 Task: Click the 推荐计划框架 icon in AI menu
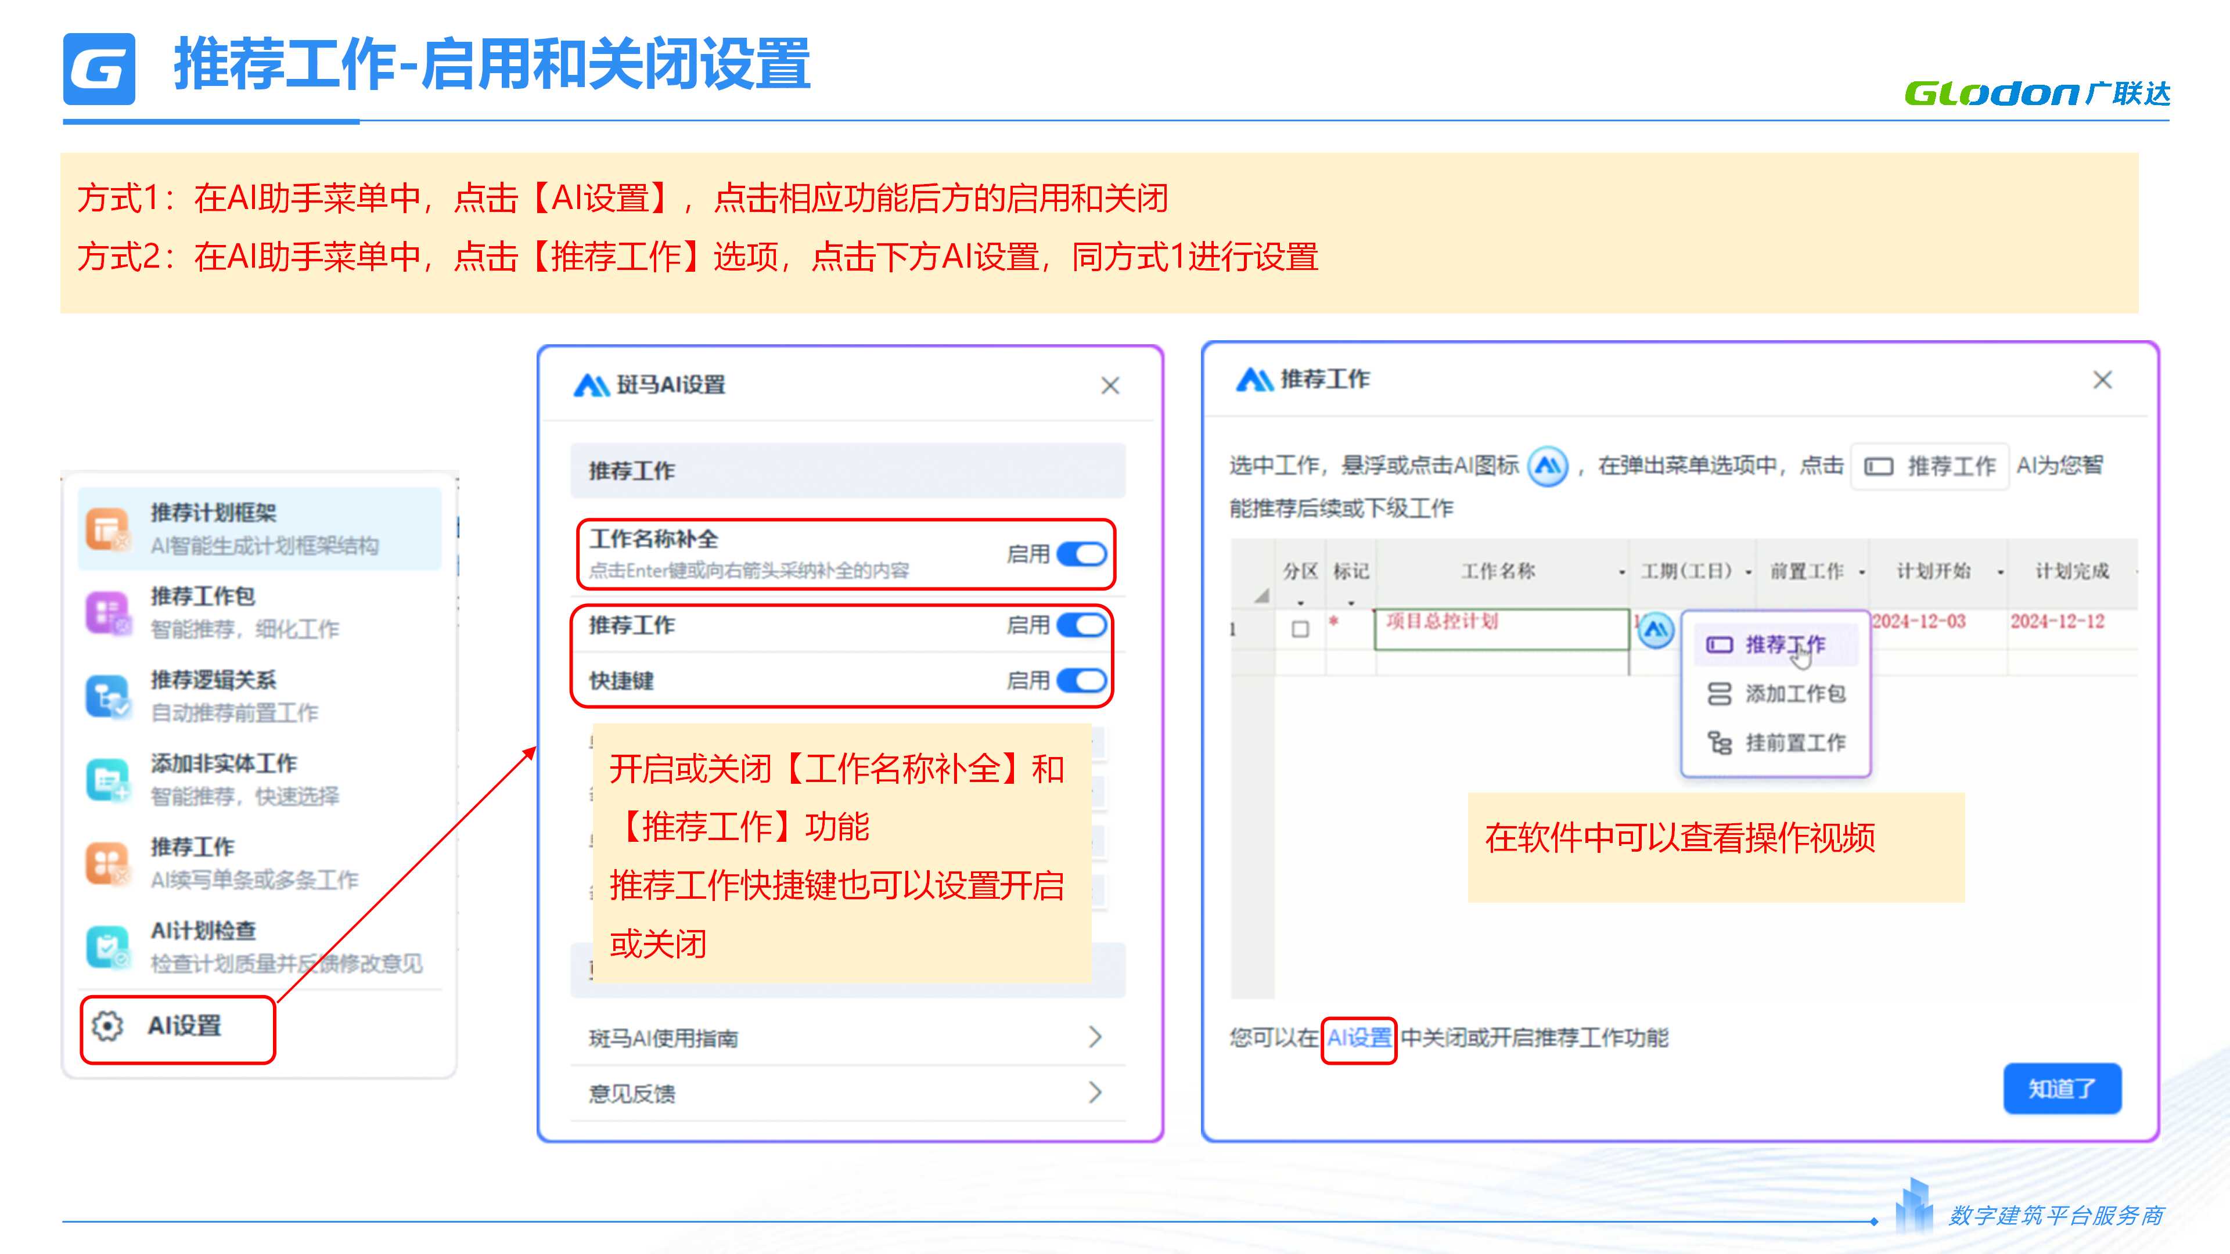point(107,528)
